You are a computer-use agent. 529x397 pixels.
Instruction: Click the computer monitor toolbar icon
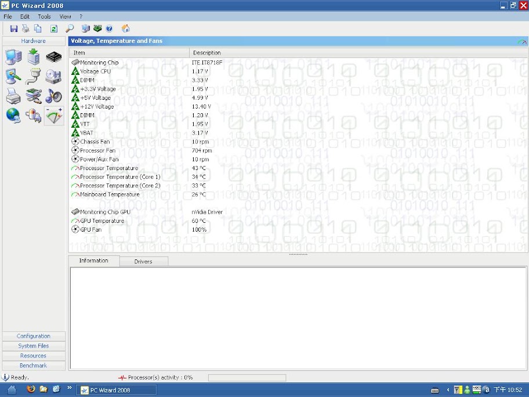pyautogui.click(x=86, y=28)
